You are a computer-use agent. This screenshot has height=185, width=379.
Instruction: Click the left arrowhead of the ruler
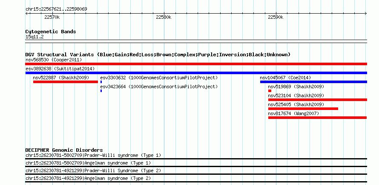26,14
